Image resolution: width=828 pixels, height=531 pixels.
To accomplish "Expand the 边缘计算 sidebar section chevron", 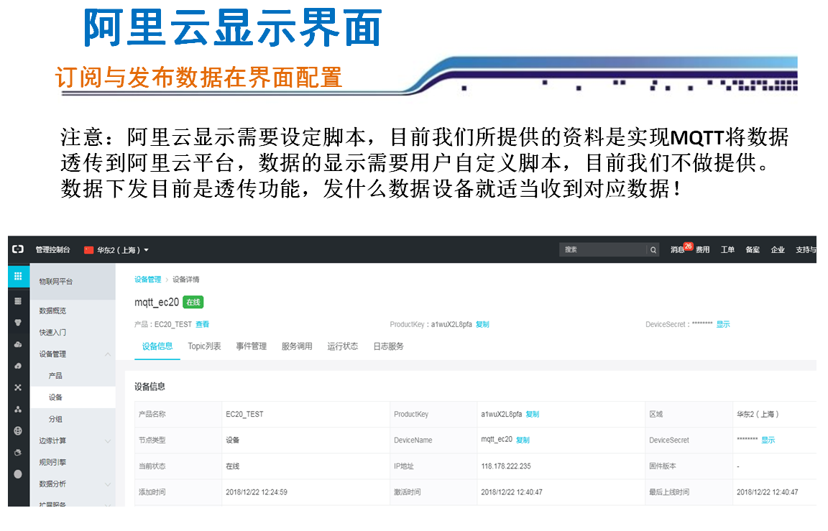I will (108, 440).
